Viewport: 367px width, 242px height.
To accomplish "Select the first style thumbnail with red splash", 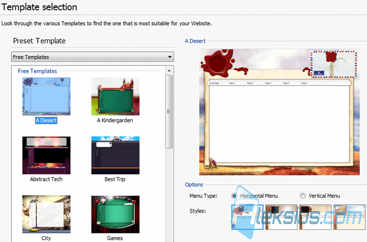I will (x=247, y=217).
